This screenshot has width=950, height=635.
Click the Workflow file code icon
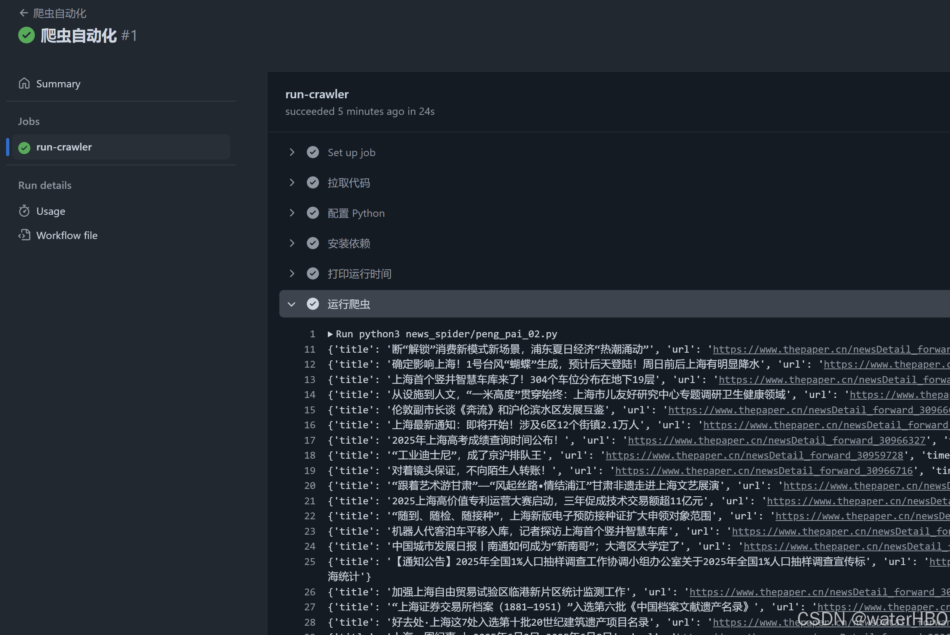pyautogui.click(x=24, y=235)
